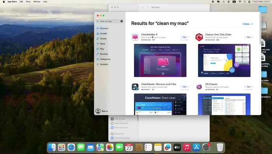Click the OS Cleaner app icon
The image size is (272, 154).
point(199,87)
